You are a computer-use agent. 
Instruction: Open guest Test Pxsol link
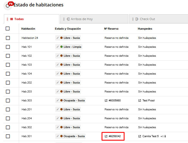(x=148, y=101)
